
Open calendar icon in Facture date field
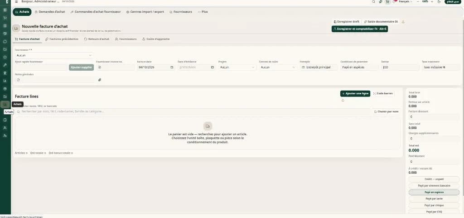tap(172, 67)
